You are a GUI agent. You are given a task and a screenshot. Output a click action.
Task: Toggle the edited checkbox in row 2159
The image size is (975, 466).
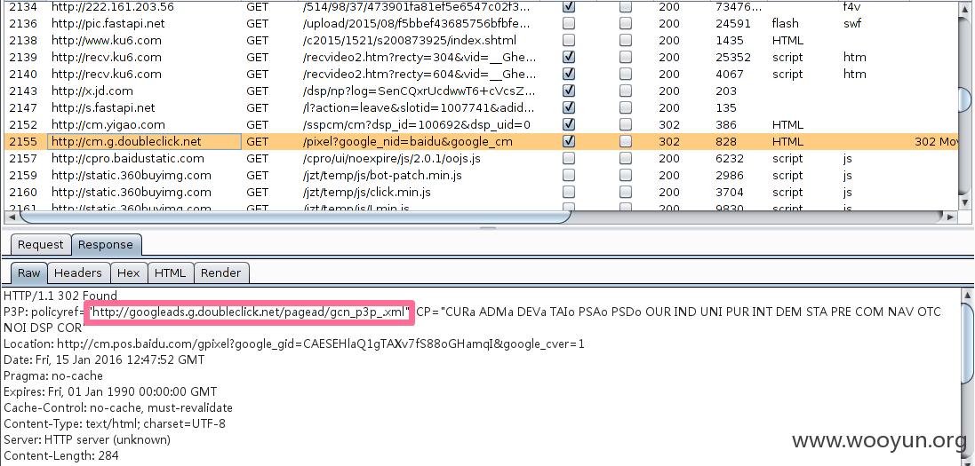626,175
